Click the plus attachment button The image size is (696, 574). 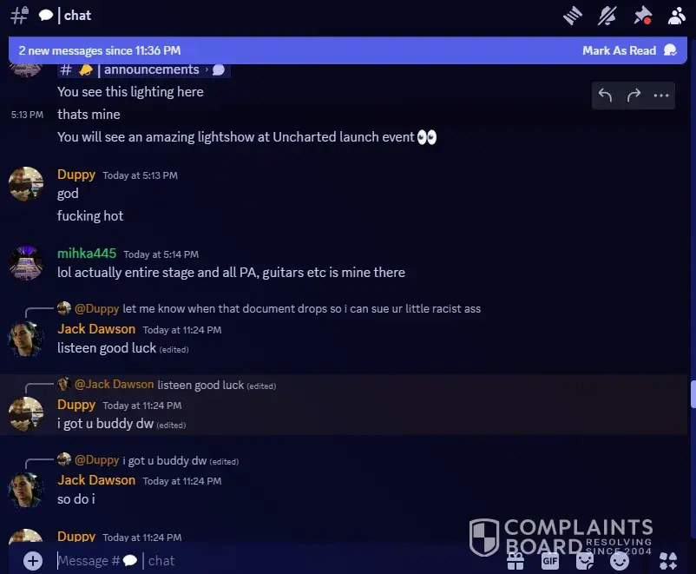(33, 561)
